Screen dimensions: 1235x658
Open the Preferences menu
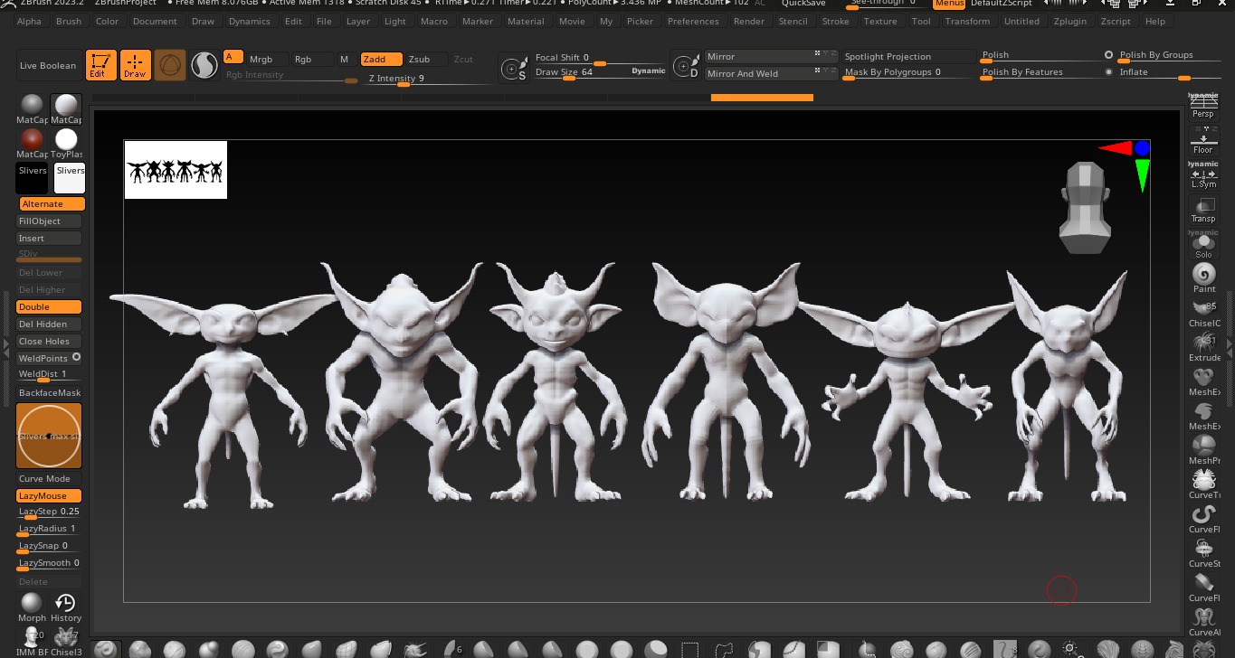coord(693,22)
